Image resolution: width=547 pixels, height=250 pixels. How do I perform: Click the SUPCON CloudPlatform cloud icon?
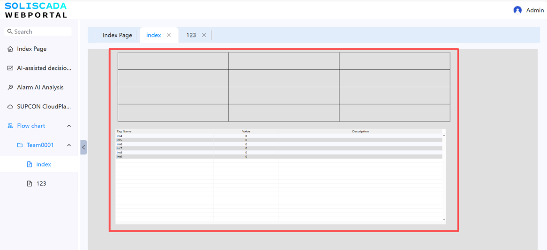10,106
